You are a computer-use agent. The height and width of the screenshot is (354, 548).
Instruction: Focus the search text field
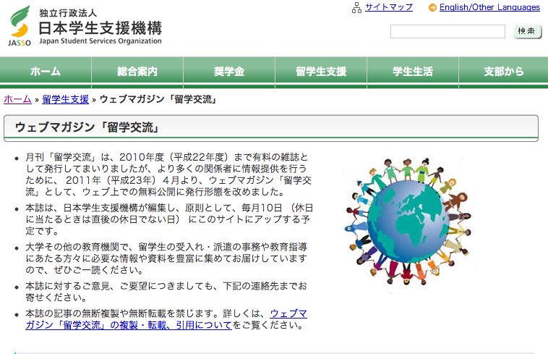448,32
